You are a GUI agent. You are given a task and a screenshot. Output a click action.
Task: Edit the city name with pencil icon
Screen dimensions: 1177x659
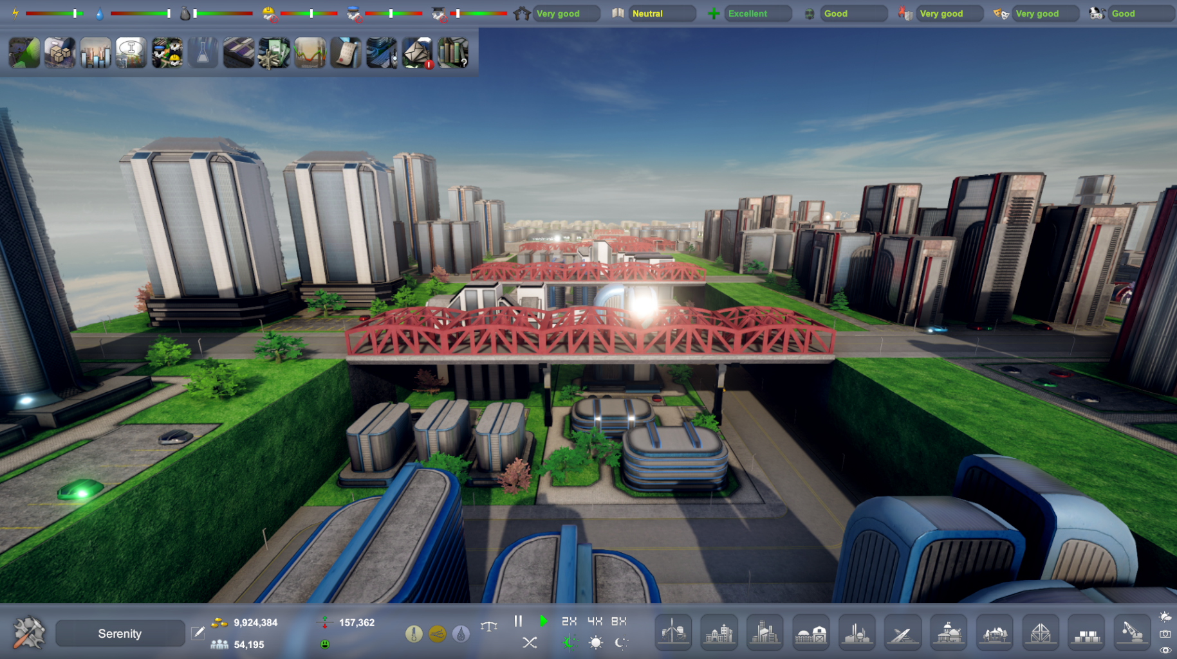[198, 633]
